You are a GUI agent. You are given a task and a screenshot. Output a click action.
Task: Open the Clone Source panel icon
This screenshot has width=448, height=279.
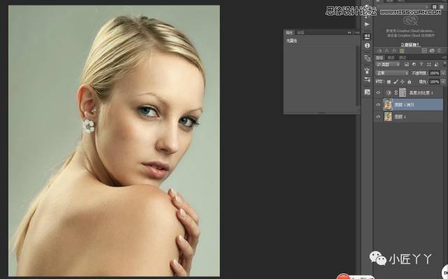pyautogui.click(x=367, y=58)
